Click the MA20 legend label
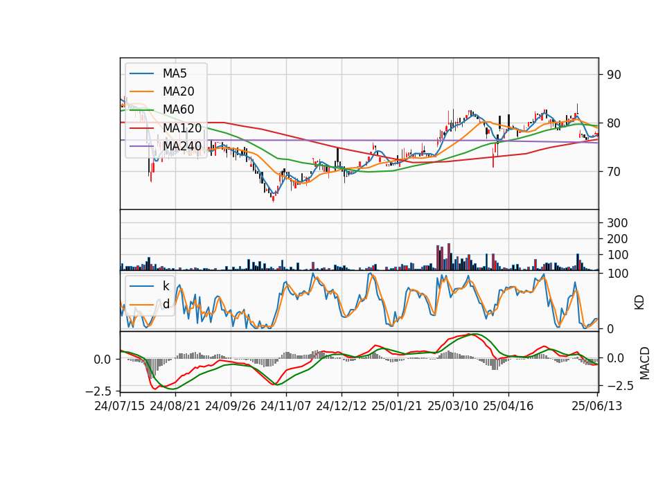 (178, 91)
